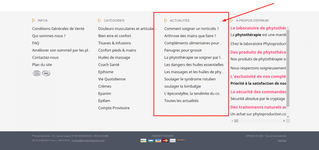Open Améliorer son sommeil par les plantes link
Screen dimensions: 319x150
pyautogui.click(x=61, y=50)
